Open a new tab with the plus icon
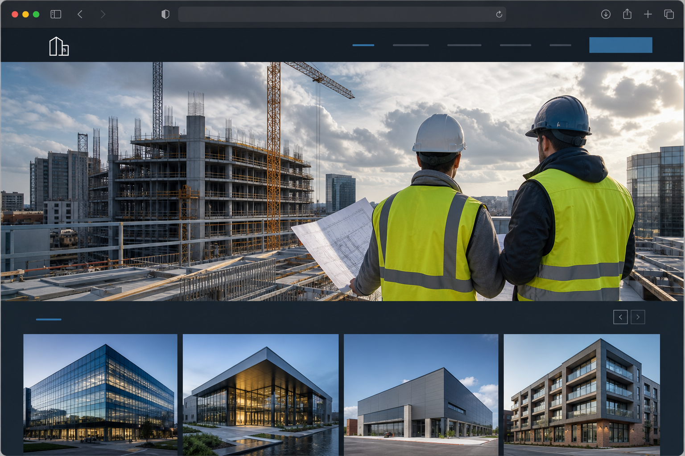 click(x=648, y=14)
